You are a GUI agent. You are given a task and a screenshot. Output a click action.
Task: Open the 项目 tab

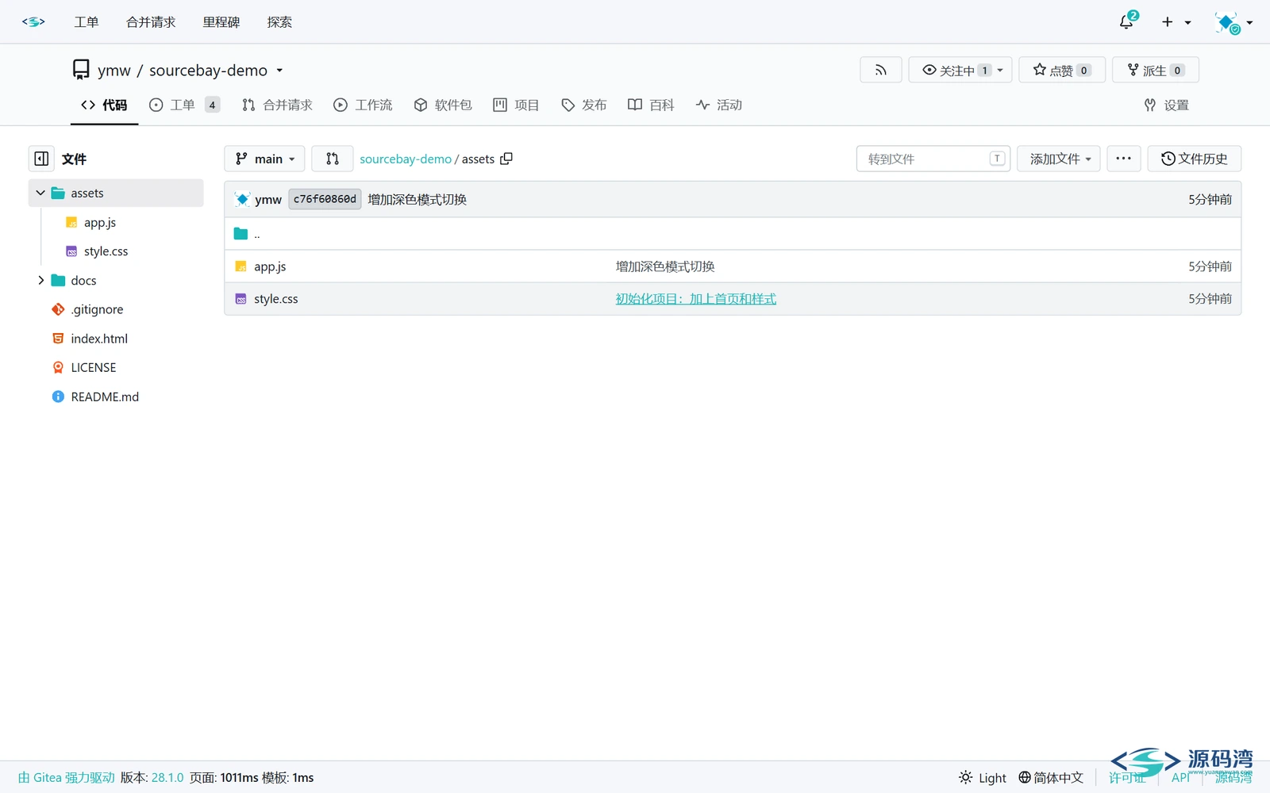[517, 105]
